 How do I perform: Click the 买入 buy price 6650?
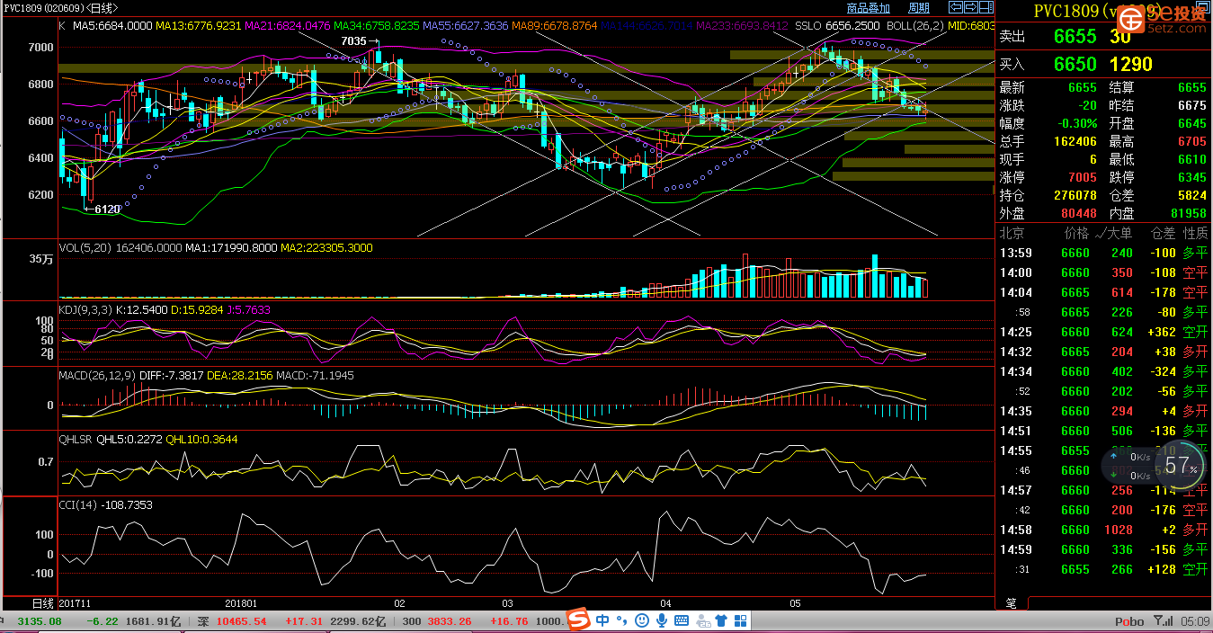[1075, 64]
